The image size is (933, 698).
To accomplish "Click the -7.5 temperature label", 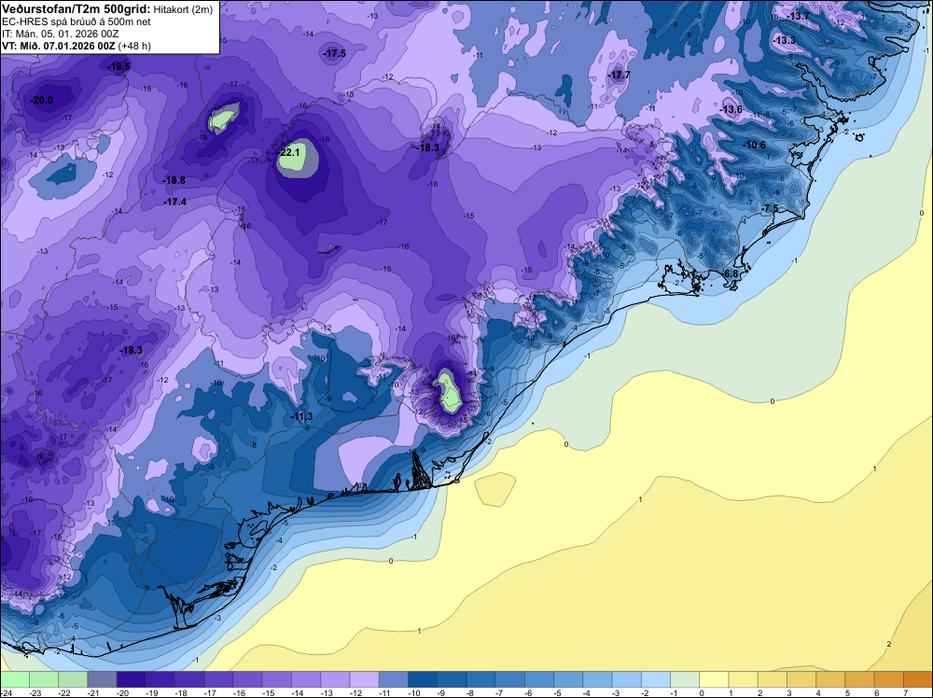I will tap(770, 208).
